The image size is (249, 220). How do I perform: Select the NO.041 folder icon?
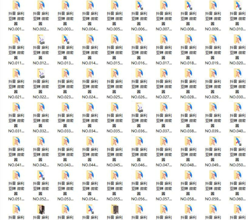16,141
